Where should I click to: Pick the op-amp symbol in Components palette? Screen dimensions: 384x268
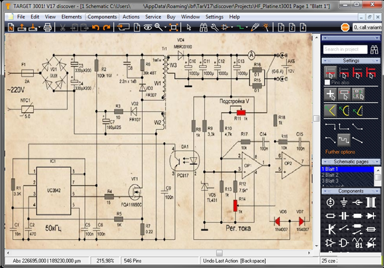tap(330, 243)
